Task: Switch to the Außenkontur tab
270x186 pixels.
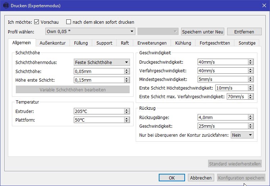Action: point(53,43)
